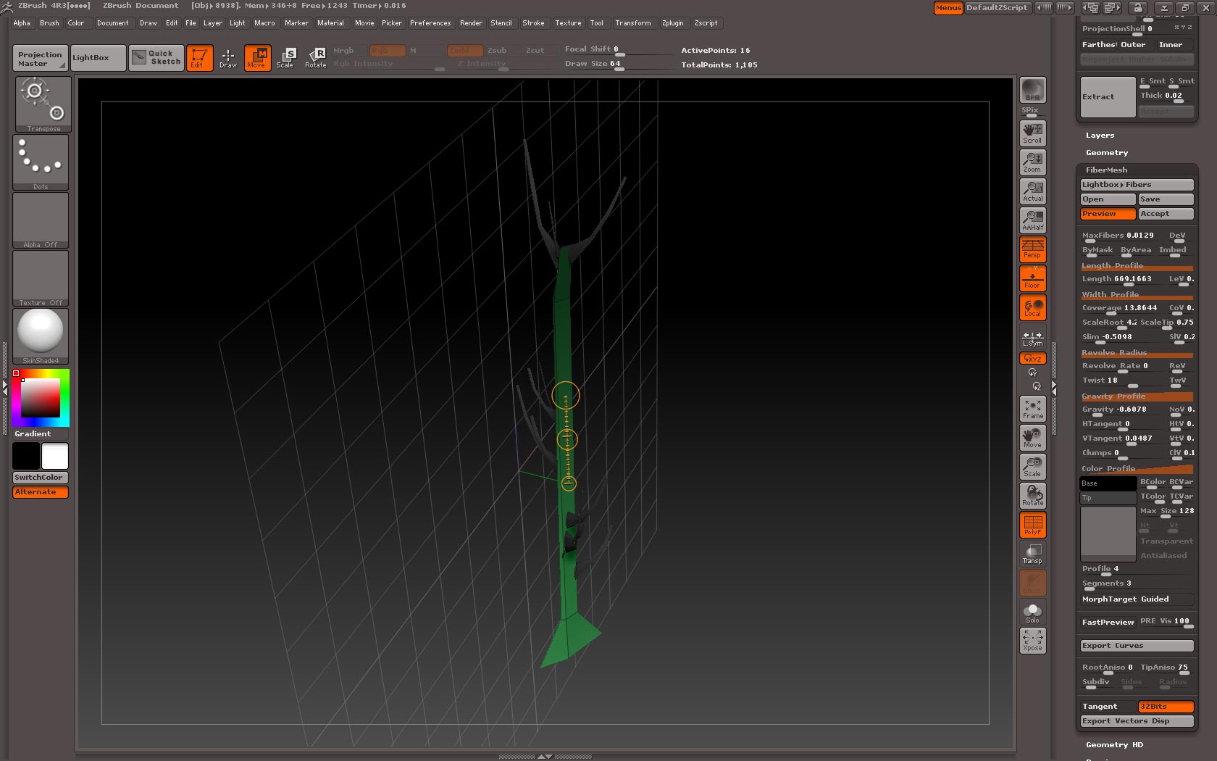Screen dimensions: 1217x761
Task: Turn on Solo mode icon
Action: [x=1032, y=612]
